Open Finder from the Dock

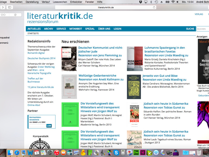(x=10, y=153)
